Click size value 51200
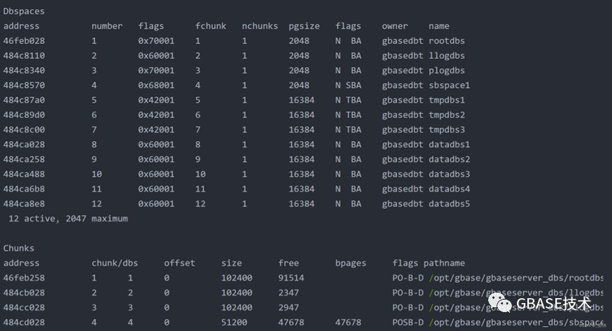This screenshot has width=612, height=331. tap(234, 323)
